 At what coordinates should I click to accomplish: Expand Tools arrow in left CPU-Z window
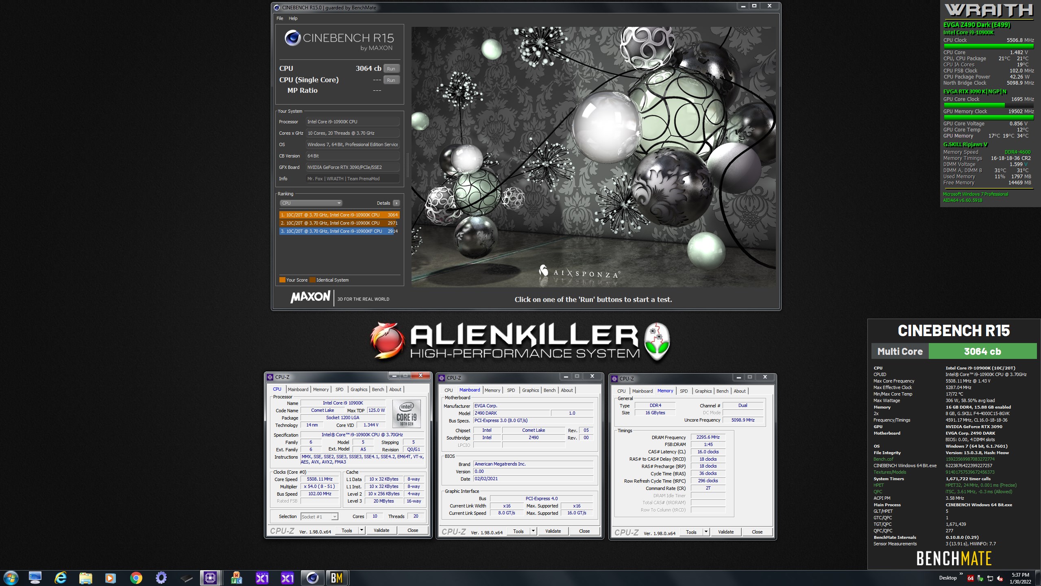[x=361, y=530]
